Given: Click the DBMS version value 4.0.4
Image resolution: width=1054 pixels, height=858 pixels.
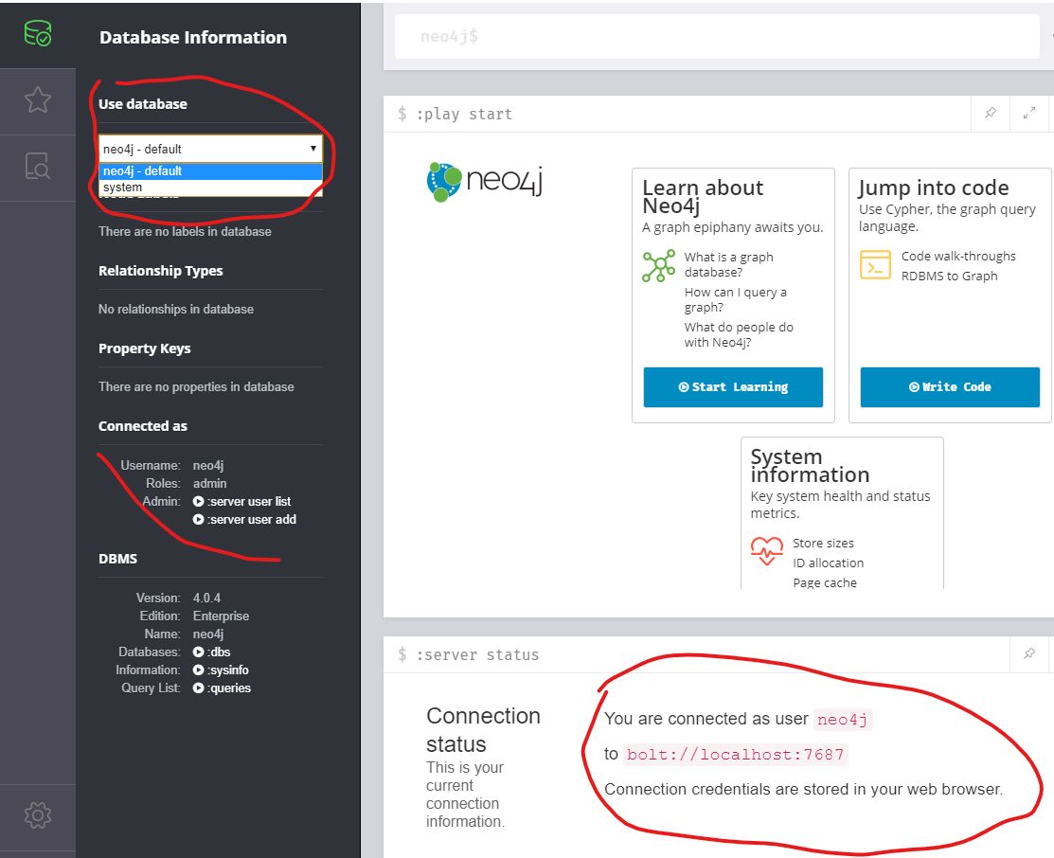Looking at the screenshot, I should point(206,598).
